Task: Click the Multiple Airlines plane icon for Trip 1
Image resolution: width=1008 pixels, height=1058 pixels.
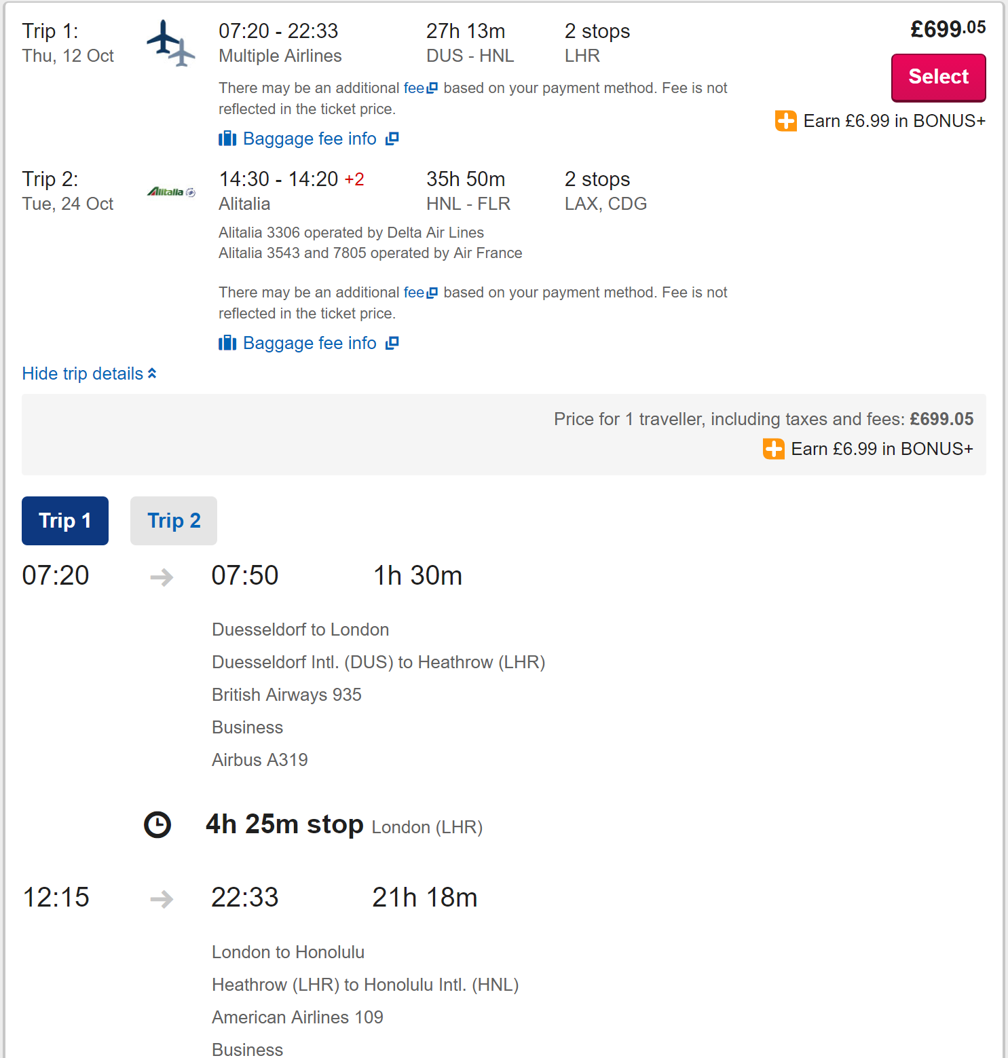Action: [170, 43]
